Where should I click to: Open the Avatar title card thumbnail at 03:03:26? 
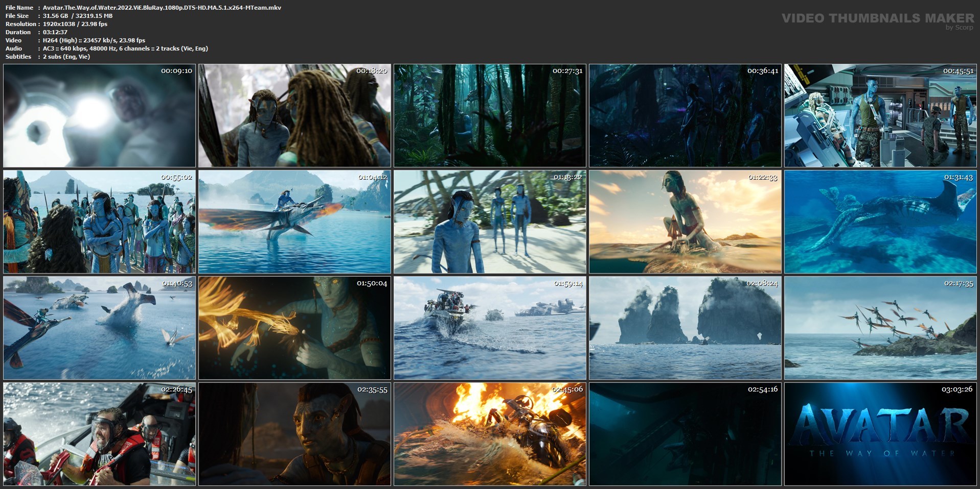point(880,434)
